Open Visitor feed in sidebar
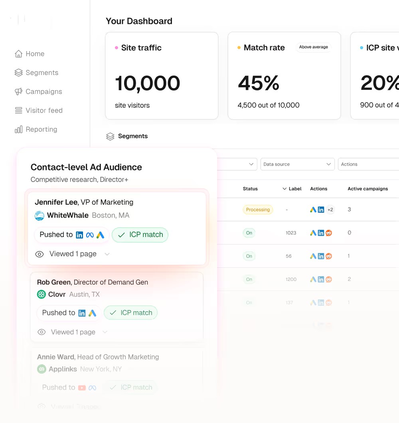This screenshot has height=423, width=399. tap(44, 111)
